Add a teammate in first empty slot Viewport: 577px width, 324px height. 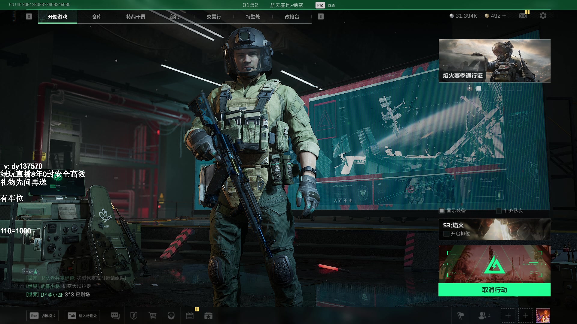pyautogui.click(x=508, y=316)
